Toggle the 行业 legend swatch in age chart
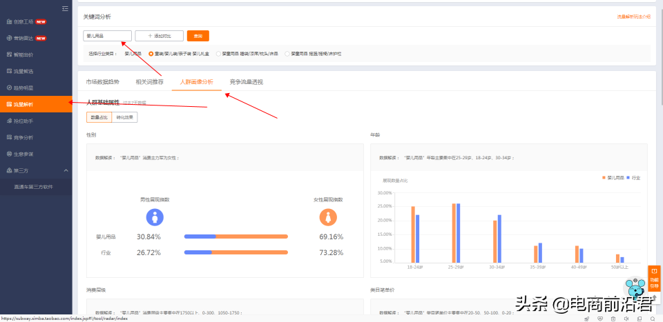663x322 pixels. point(628,177)
